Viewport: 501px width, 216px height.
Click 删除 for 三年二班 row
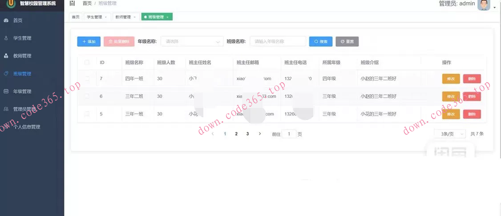click(472, 96)
